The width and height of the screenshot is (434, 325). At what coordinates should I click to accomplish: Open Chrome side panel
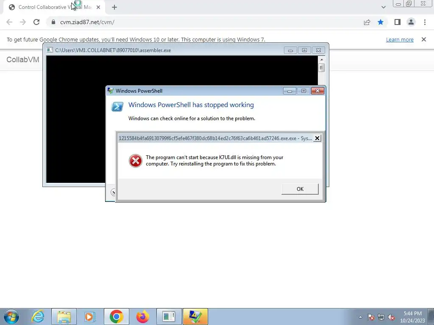point(398,22)
